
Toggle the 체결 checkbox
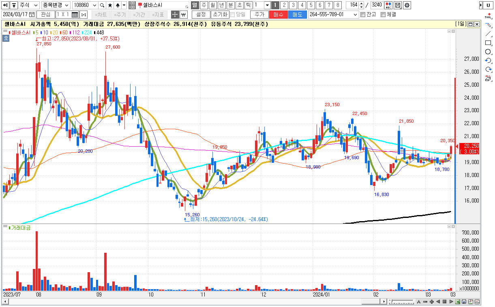pos(383,15)
